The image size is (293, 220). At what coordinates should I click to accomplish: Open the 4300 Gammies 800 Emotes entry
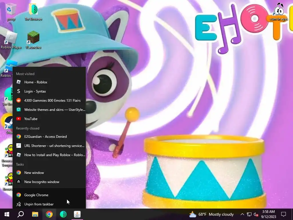click(x=49, y=101)
